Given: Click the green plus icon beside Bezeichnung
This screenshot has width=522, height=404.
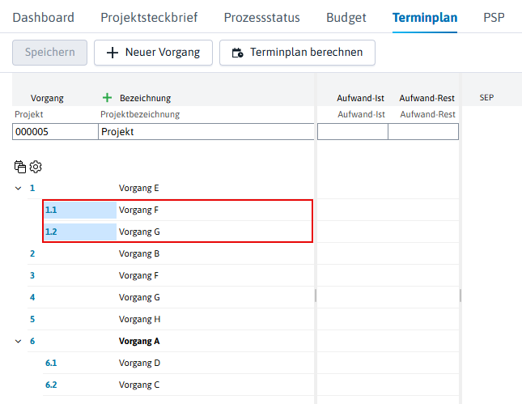Looking at the screenshot, I should (x=107, y=98).
